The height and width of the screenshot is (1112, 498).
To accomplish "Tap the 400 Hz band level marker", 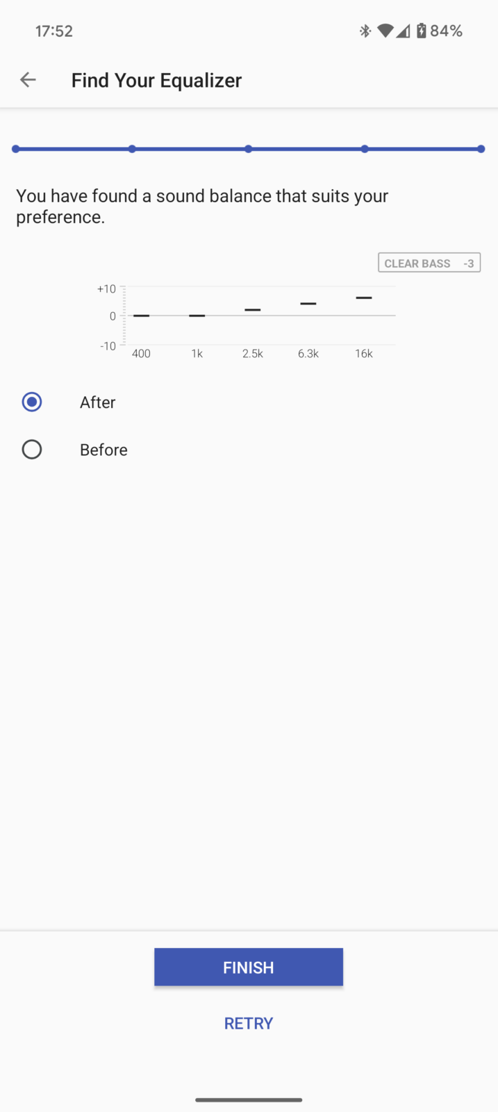I will (x=141, y=316).
